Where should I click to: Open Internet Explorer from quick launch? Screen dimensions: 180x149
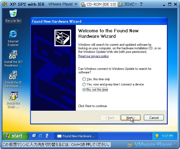pyautogui.click(x=41, y=136)
